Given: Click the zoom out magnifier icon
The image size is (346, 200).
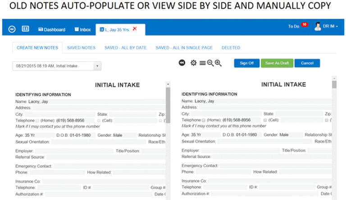Looking at the screenshot, I should coord(210,63).
